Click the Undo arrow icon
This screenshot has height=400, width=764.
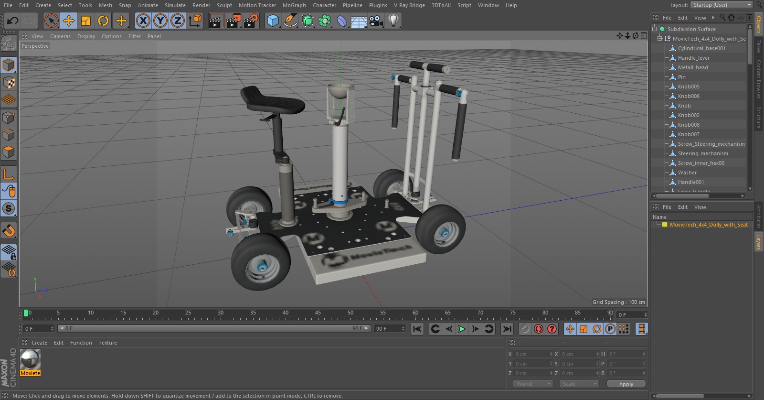(x=13, y=21)
